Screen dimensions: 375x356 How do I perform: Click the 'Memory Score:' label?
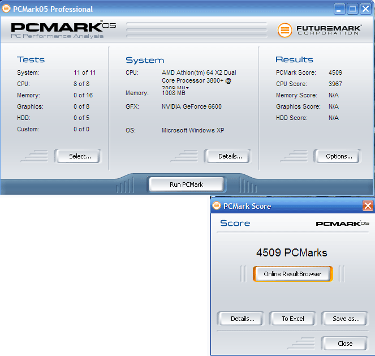(x=296, y=95)
